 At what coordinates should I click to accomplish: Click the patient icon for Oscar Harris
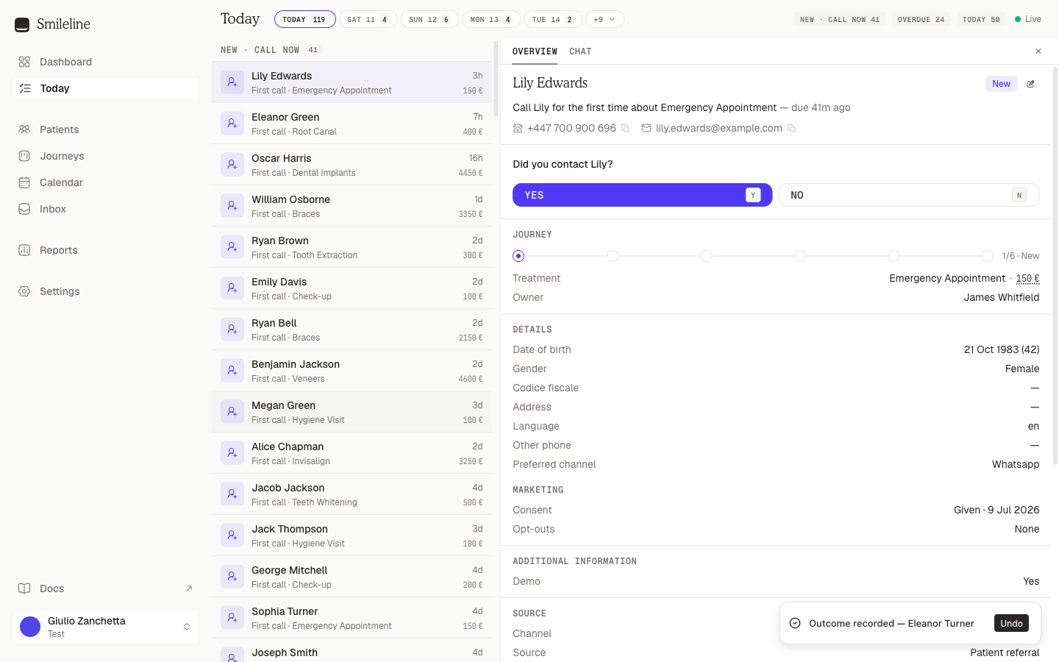click(x=232, y=165)
